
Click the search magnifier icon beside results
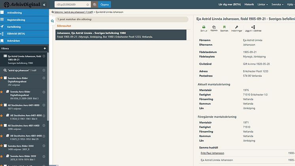(52, 21)
